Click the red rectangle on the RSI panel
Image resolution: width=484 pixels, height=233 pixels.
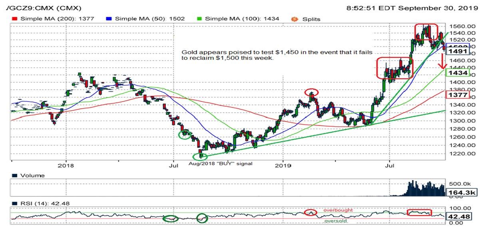pyautogui.click(x=419, y=212)
